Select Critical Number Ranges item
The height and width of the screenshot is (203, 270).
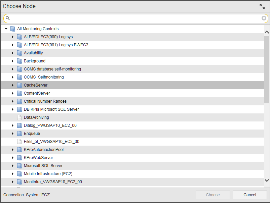tap(132, 101)
